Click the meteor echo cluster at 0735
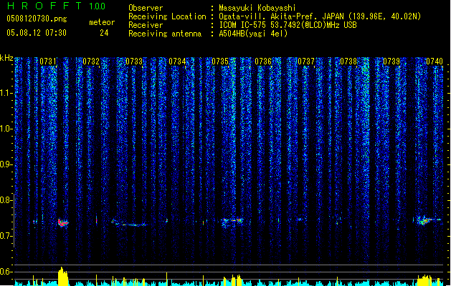This screenshot has height=286, width=451. pos(232,222)
